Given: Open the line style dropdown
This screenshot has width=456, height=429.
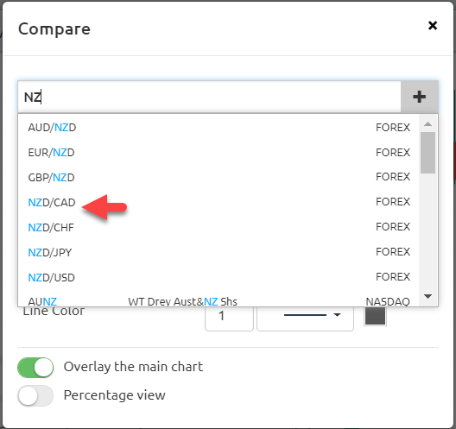Looking at the screenshot, I should pos(305,316).
